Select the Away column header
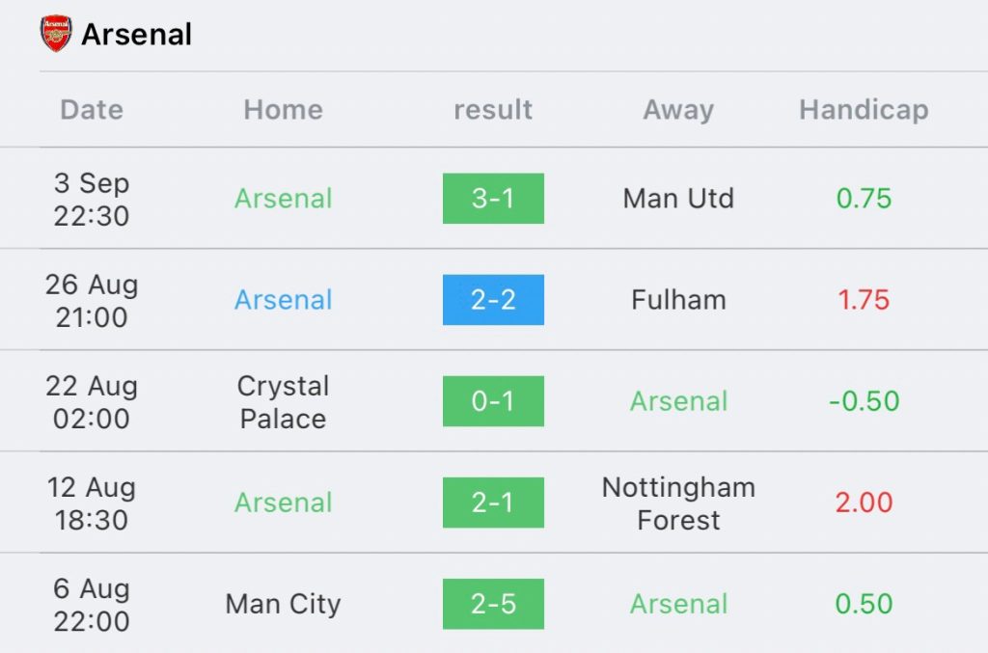 point(678,110)
